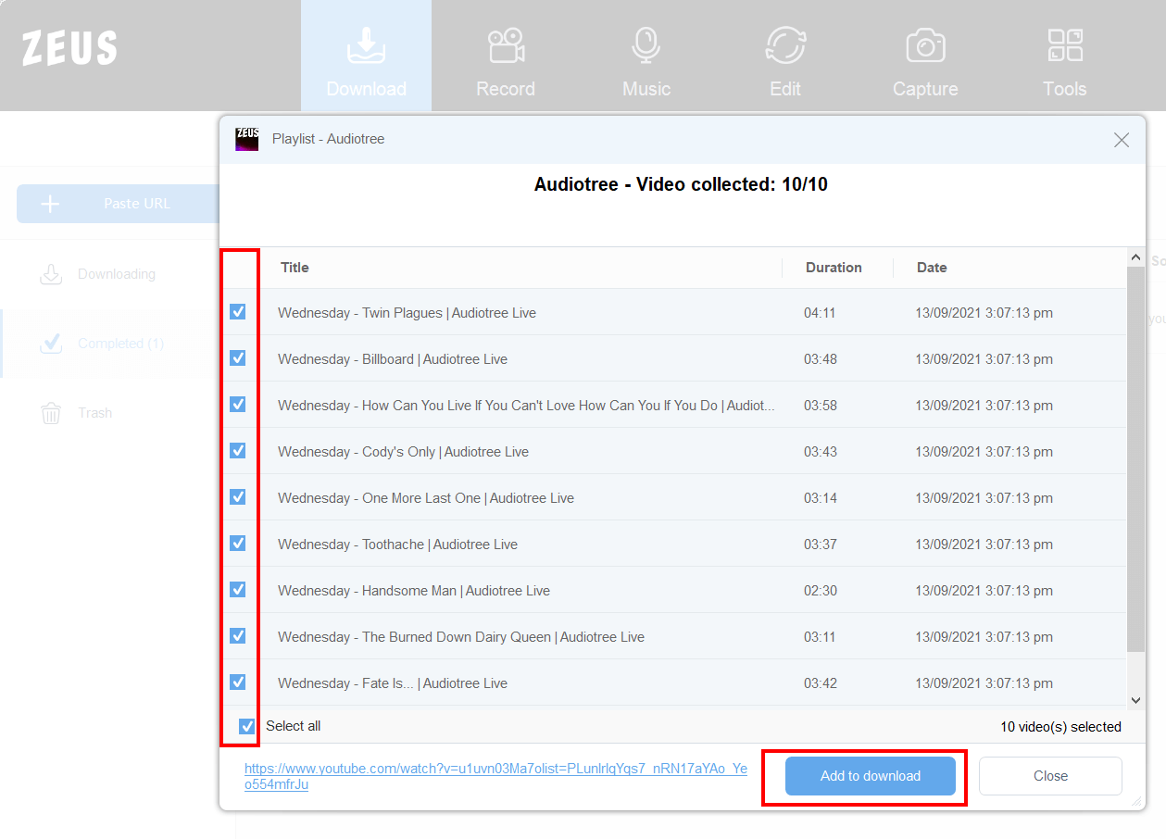Open the Trash list

click(x=95, y=413)
